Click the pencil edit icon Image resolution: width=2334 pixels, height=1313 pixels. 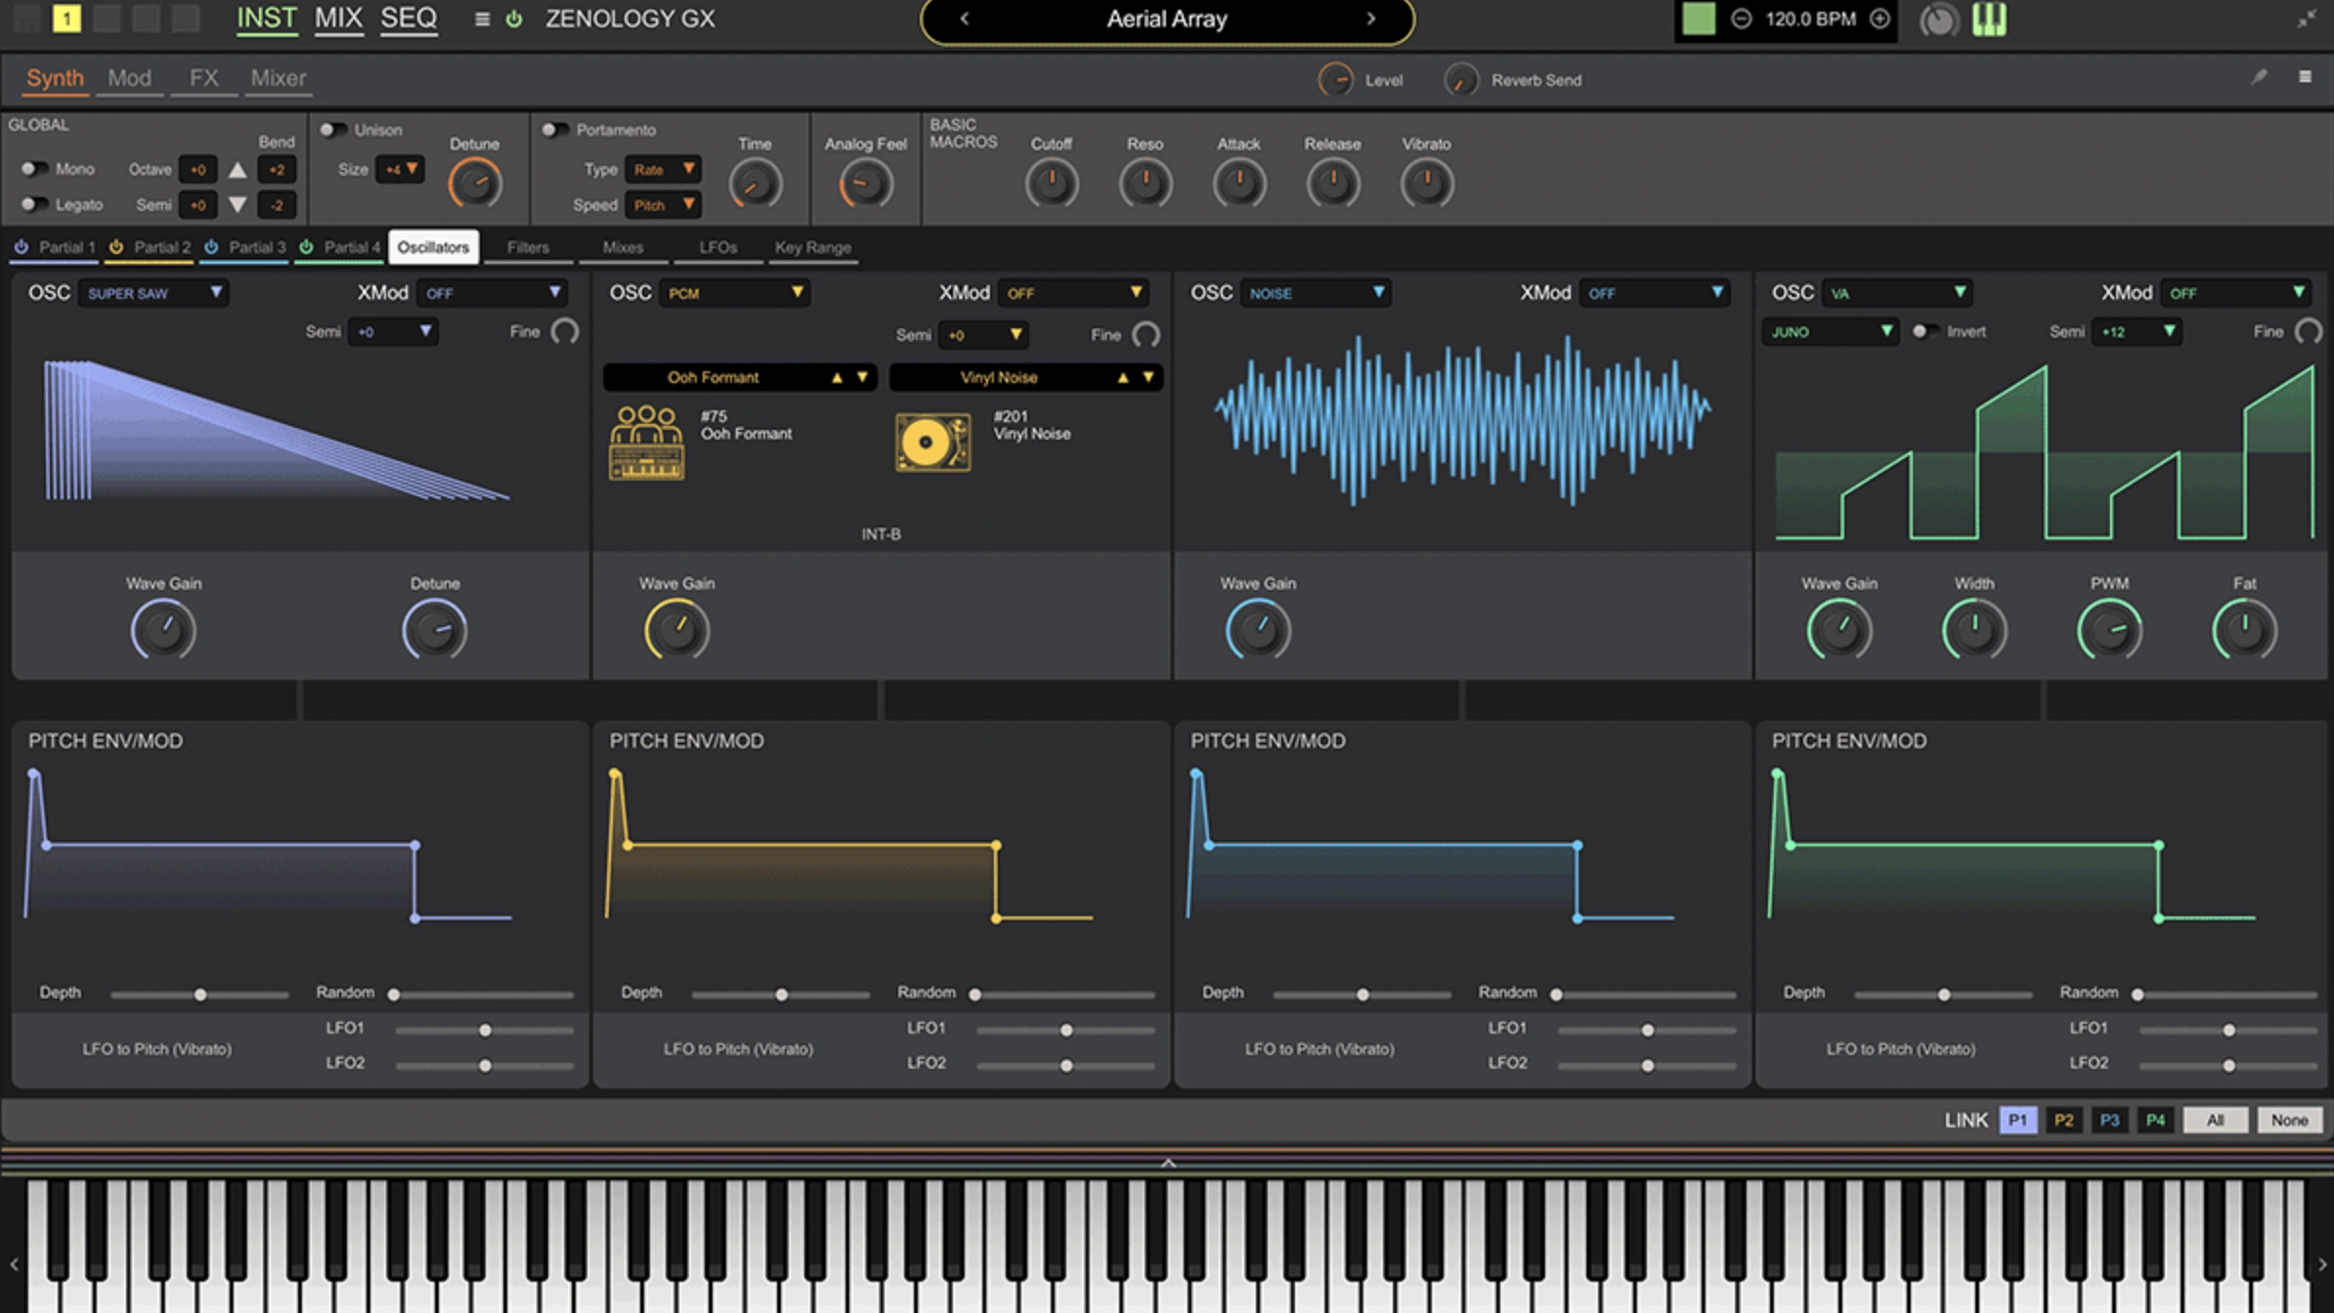2259,77
